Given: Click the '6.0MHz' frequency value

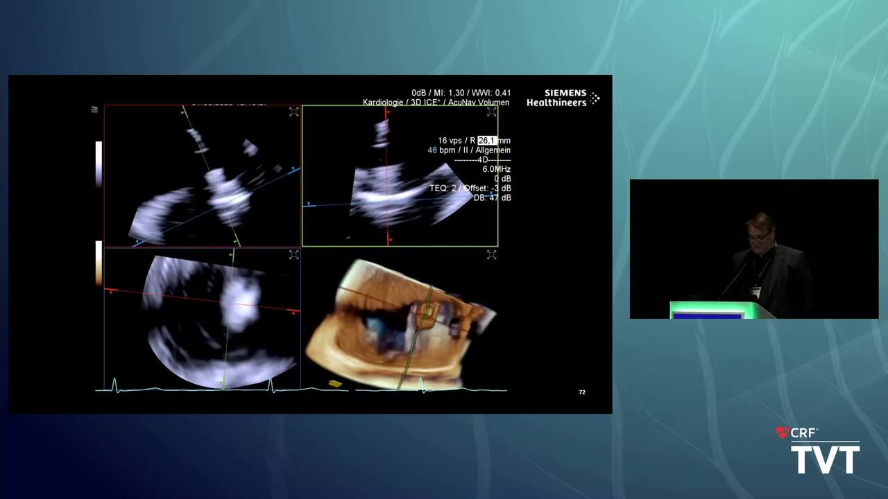Looking at the screenshot, I should (497, 169).
